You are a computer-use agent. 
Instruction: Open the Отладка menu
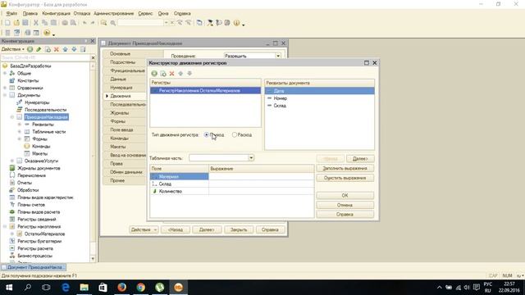tap(82, 13)
